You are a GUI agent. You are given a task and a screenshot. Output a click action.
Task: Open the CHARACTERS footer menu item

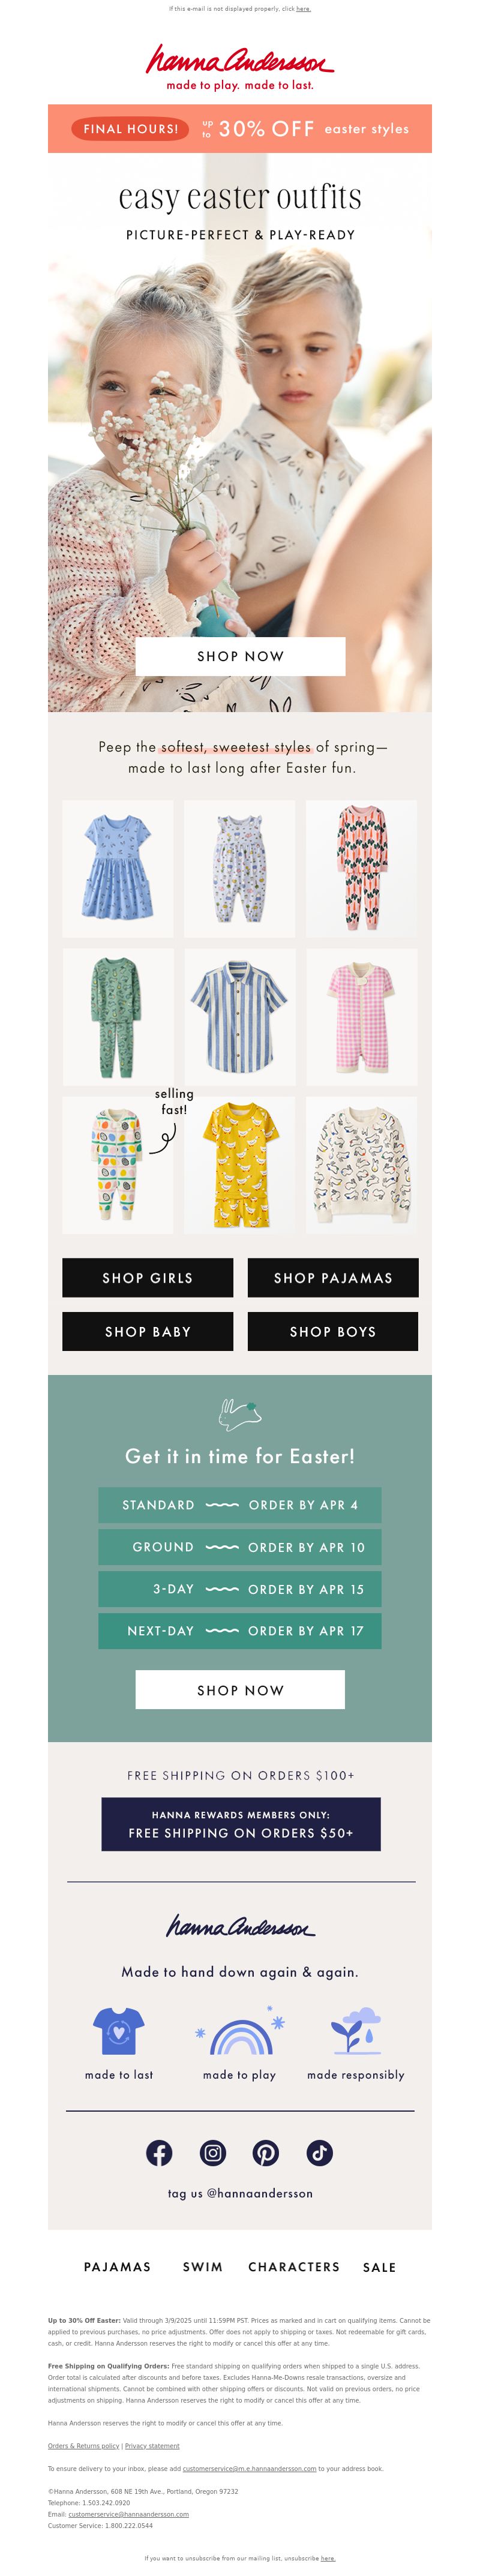click(294, 2267)
